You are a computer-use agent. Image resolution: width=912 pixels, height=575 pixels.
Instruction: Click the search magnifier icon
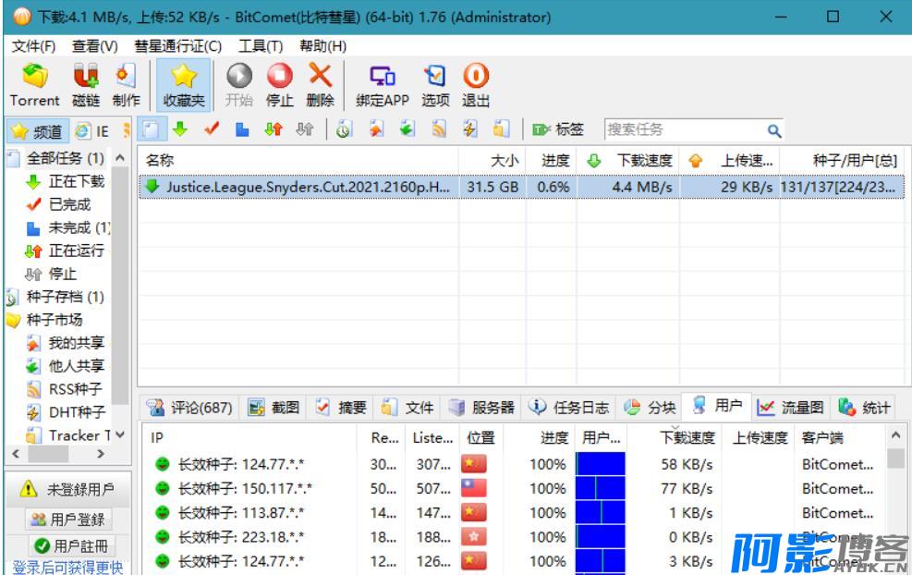[773, 130]
